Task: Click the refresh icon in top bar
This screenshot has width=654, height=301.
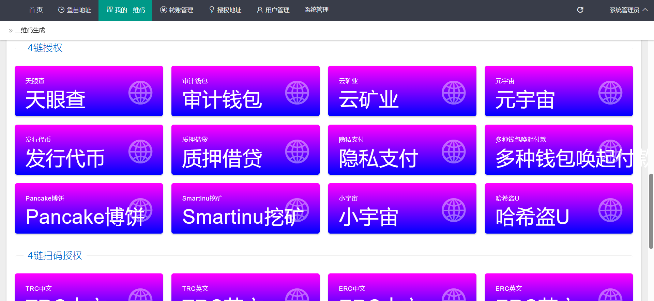Action: 580,10
